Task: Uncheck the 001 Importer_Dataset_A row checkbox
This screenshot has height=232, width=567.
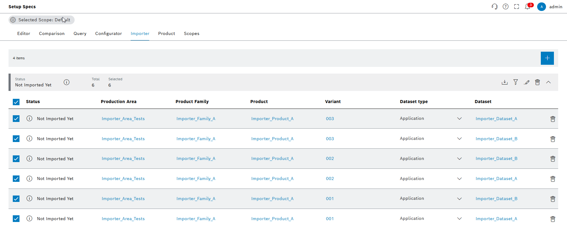Action: tap(16, 219)
